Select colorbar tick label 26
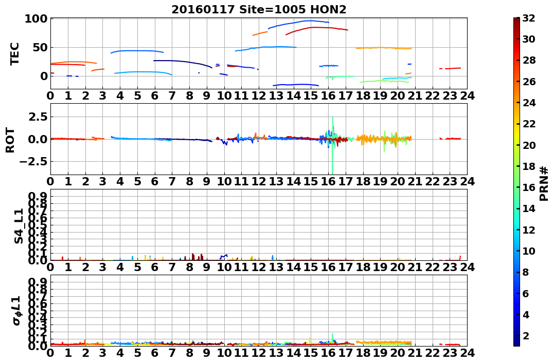The height and width of the screenshot is (364, 554). tap(529, 82)
